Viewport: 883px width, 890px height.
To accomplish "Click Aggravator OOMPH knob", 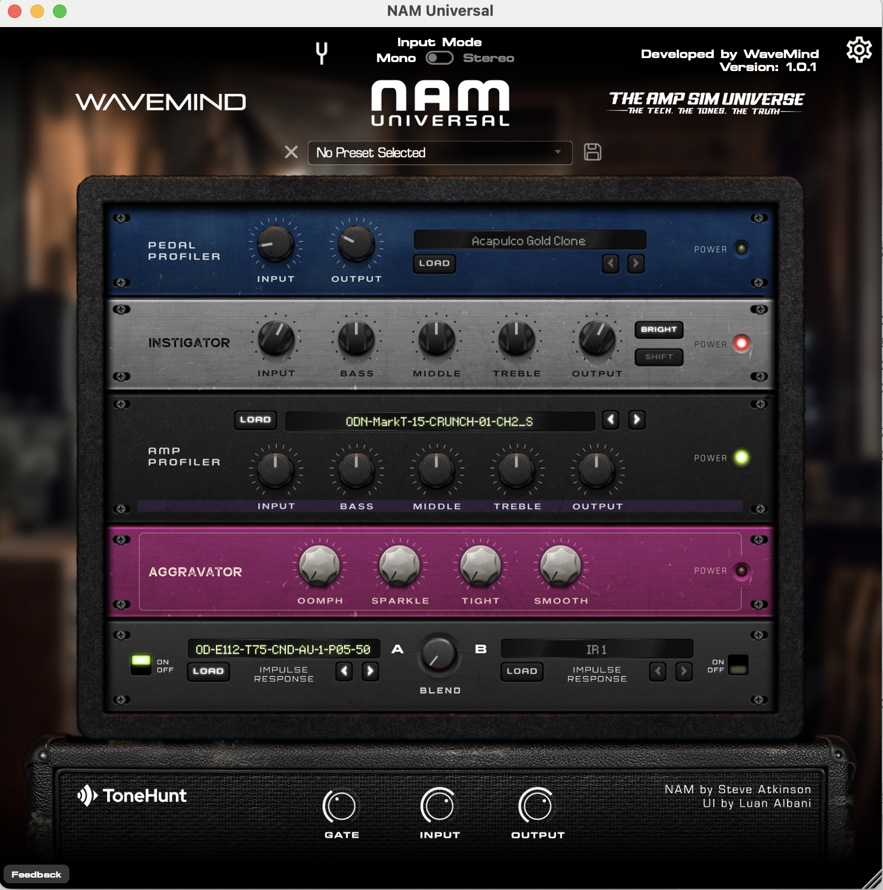I will pos(320,565).
